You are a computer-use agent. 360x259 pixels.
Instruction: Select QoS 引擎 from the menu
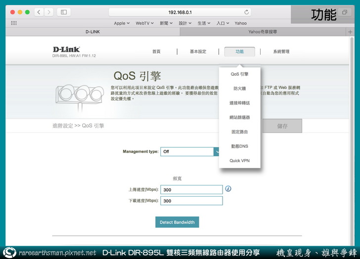click(x=239, y=74)
